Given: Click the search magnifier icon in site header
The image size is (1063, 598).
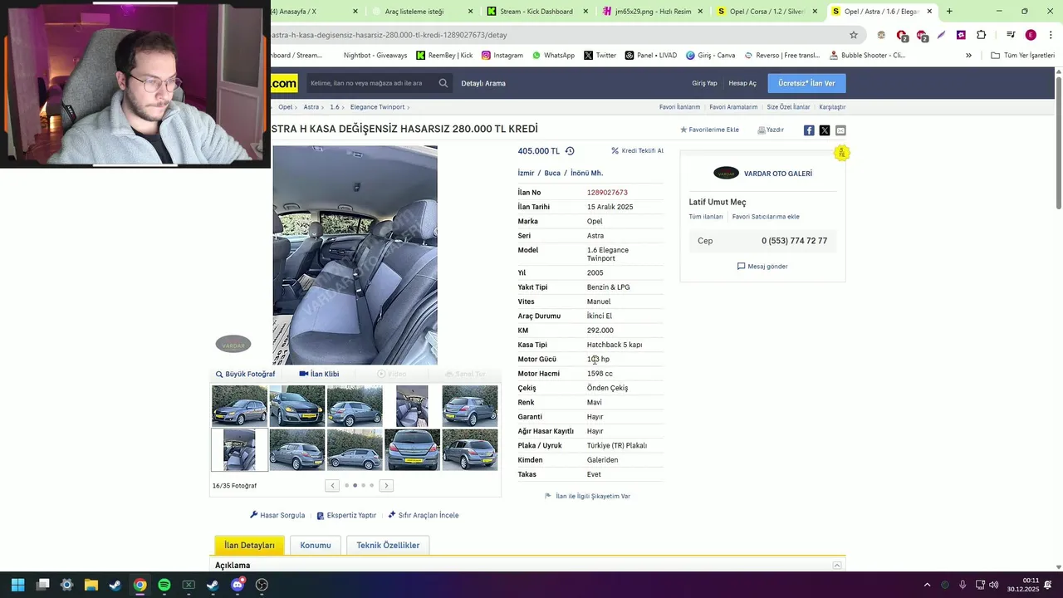Looking at the screenshot, I should pos(443,83).
